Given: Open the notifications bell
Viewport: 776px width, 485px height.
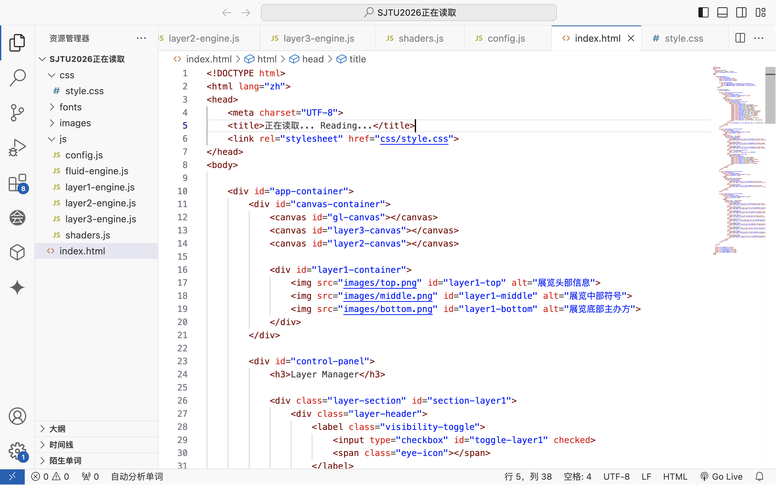Looking at the screenshot, I should click(759, 477).
